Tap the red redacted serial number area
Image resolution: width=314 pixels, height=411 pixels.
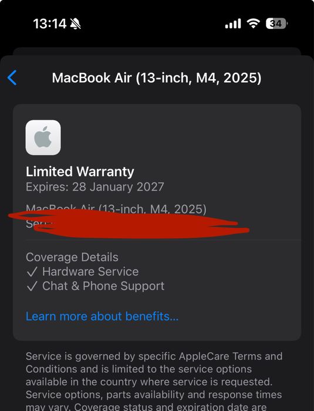point(129,224)
